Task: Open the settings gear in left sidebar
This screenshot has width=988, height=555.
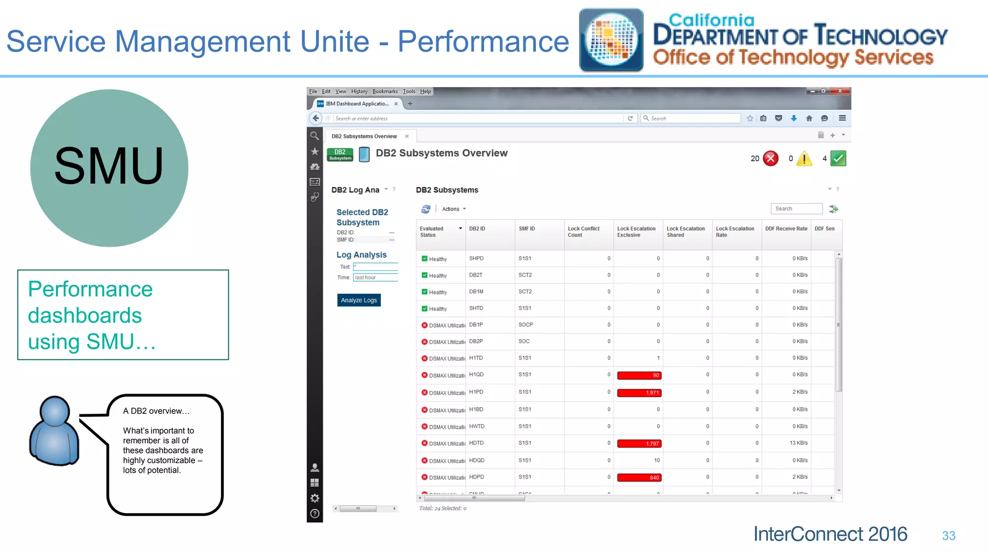Action: point(315,498)
